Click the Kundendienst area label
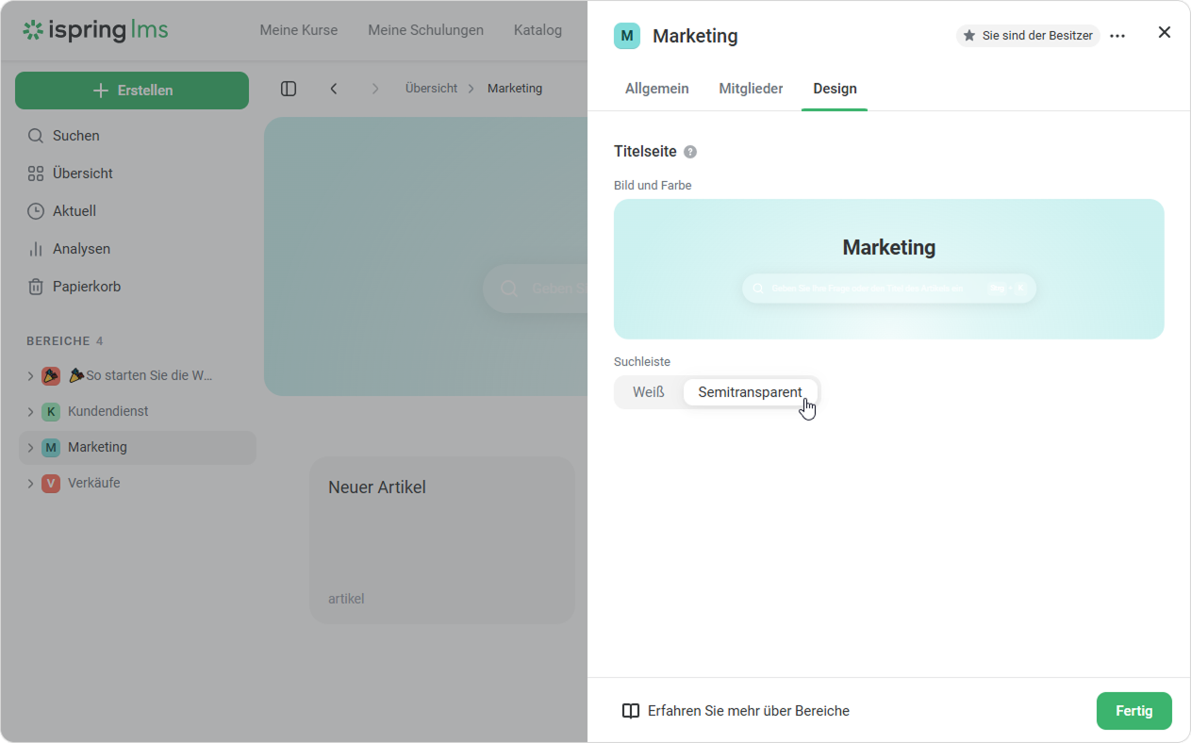The image size is (1191, 743). [108, 411]
